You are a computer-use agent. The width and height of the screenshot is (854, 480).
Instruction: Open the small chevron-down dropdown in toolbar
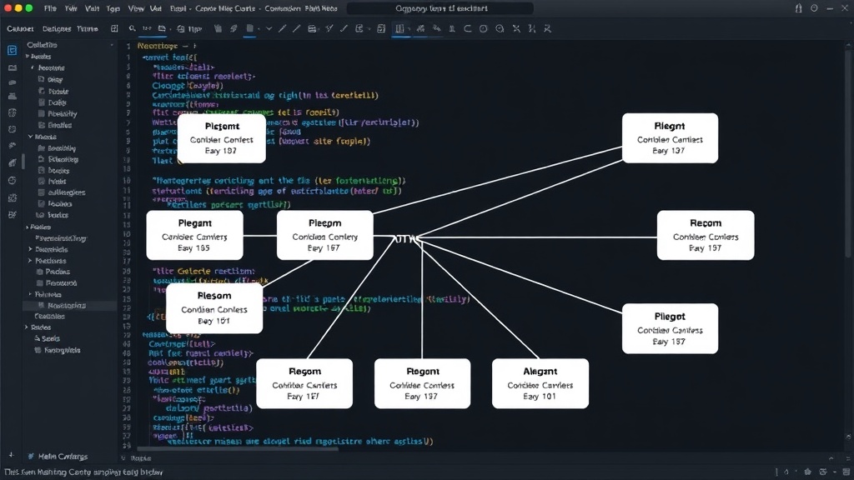point(269,28)
